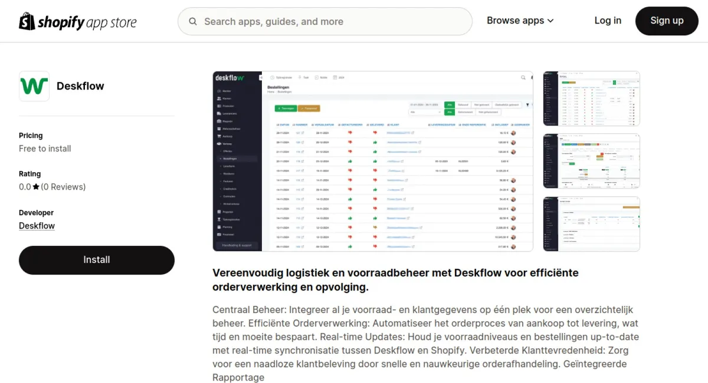Click the "(0 Reviews)" rating text
708x383 pixels.
point(63,187)
